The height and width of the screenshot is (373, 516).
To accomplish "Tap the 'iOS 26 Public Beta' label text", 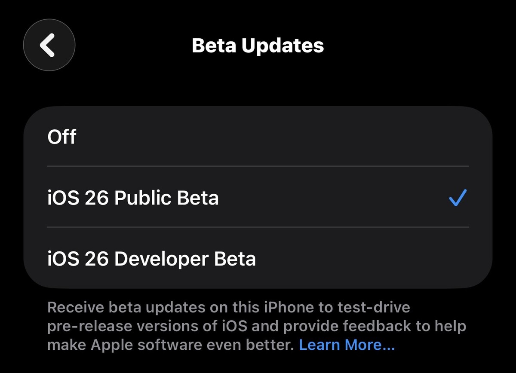I will 133,198.
